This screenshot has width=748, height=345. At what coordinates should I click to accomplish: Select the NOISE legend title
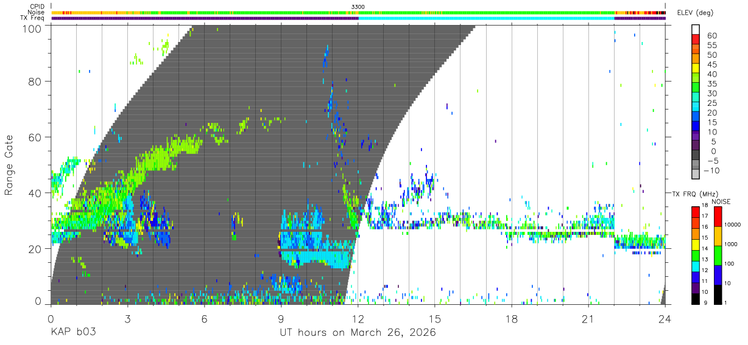pos(722,201)
